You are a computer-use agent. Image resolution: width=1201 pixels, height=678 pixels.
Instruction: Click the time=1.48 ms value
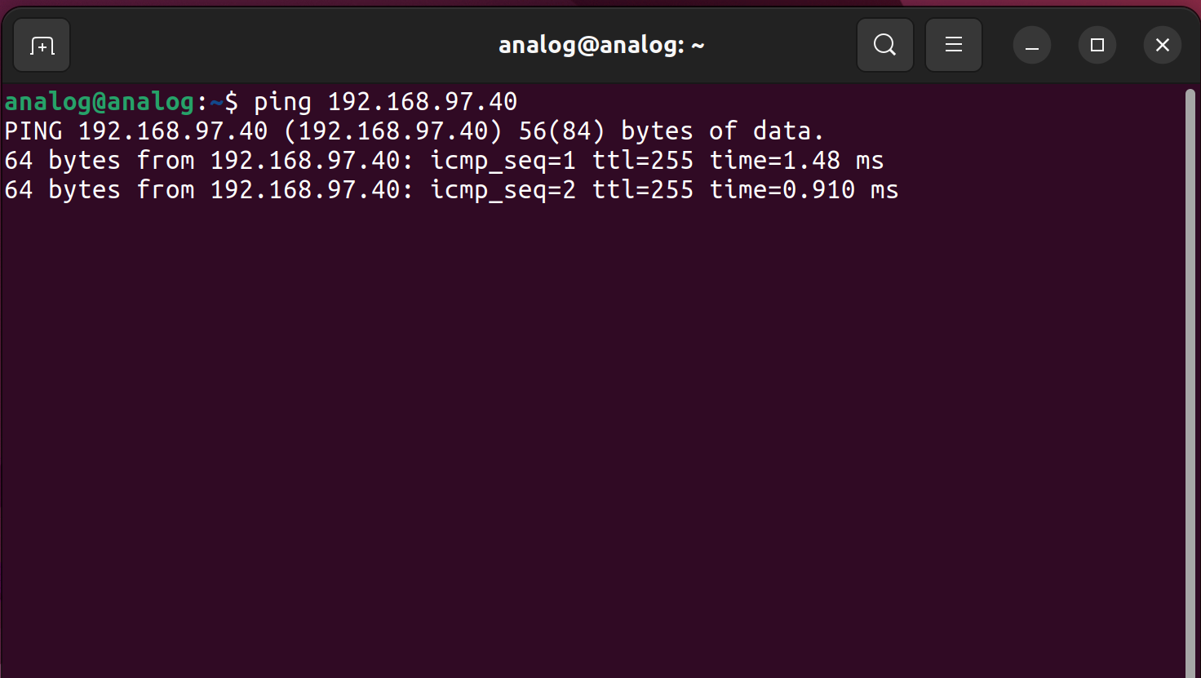pos(797,160)
